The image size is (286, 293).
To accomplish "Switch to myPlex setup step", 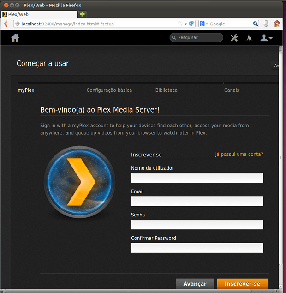I will 26,90.
